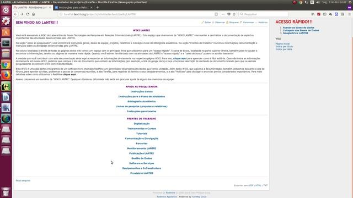
Task: Open the Redmine link in the footer
Action: tap(170, 193)
